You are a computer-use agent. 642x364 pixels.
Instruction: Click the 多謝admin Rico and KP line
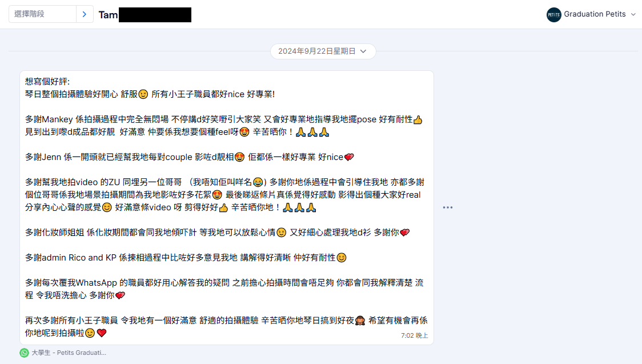[x=186, y=258]
